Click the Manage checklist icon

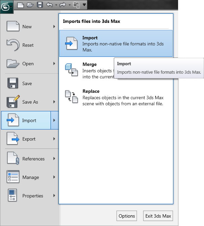pyautogui.click(x=13, y=177)
